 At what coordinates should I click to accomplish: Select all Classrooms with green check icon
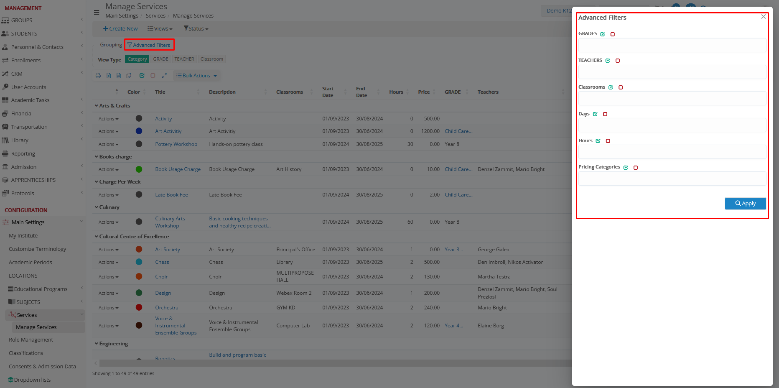(x=611, y=87)
